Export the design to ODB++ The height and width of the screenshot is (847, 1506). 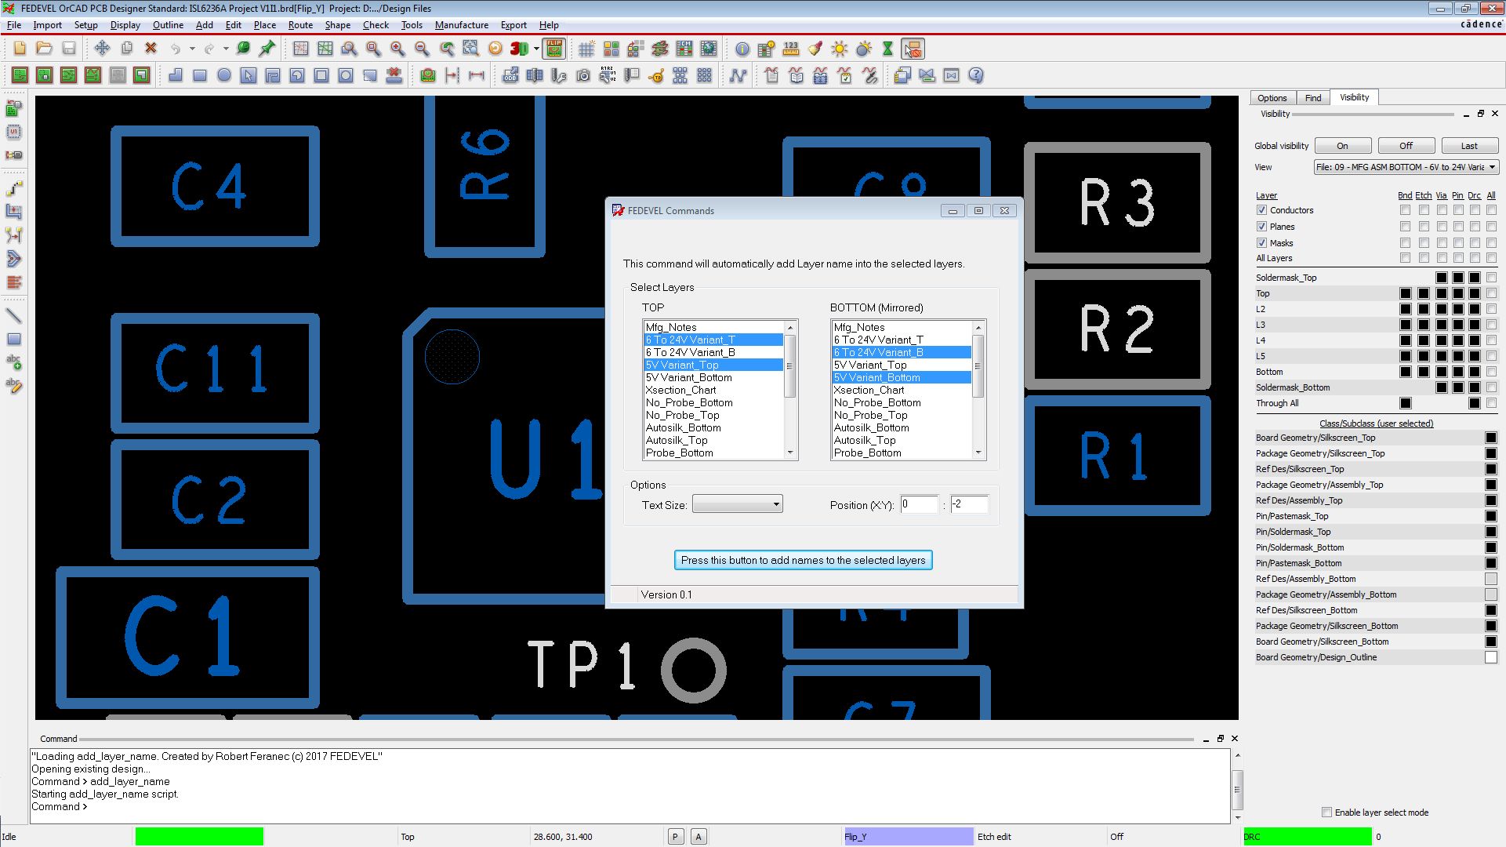click(x=510, y=76)
